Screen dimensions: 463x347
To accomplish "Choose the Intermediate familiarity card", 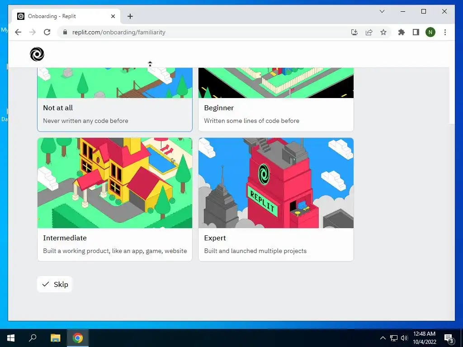I will pos(115,199).
